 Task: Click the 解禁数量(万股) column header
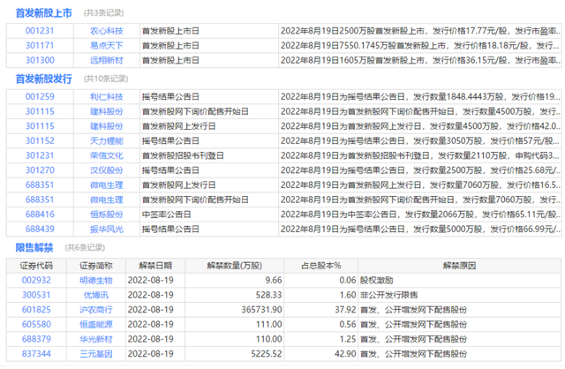coord(234,266)
